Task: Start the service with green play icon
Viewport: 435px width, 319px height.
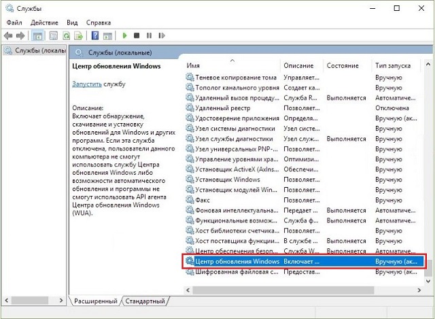Action: 124,35
